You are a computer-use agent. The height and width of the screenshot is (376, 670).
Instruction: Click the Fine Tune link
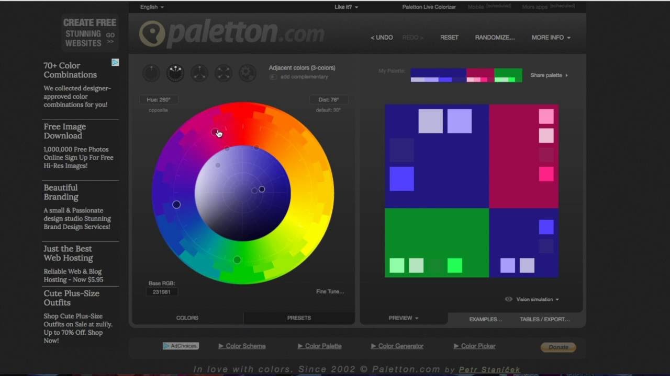click(x=330, y=291)
